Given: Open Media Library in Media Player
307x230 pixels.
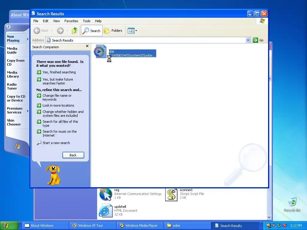Looking at the screenshot, I should pos(13,74).
